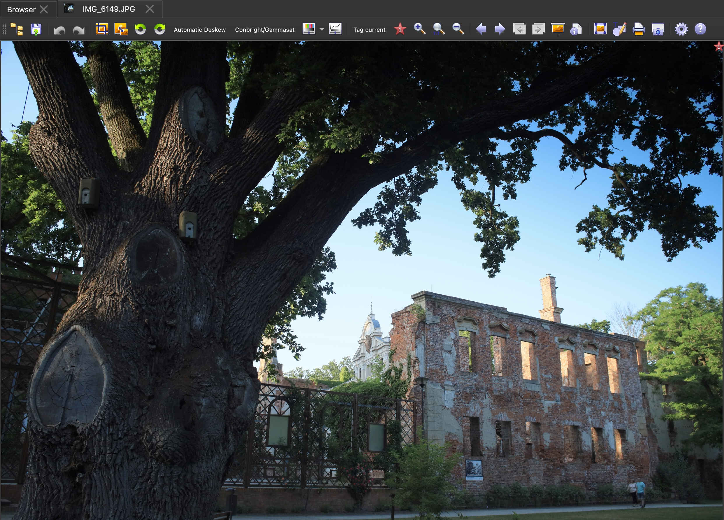The width and height of the screenshot is (724, 520).
Task: Click Conbright/Gammasat button
Action: click(x=265, y=30)
